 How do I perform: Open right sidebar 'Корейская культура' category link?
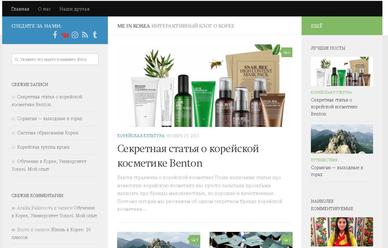(x=331, y=92)
